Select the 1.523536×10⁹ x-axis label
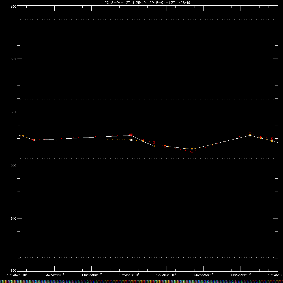 [x=203, y=275]
